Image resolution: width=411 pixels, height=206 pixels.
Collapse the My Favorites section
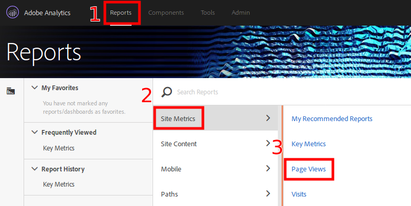35,88
